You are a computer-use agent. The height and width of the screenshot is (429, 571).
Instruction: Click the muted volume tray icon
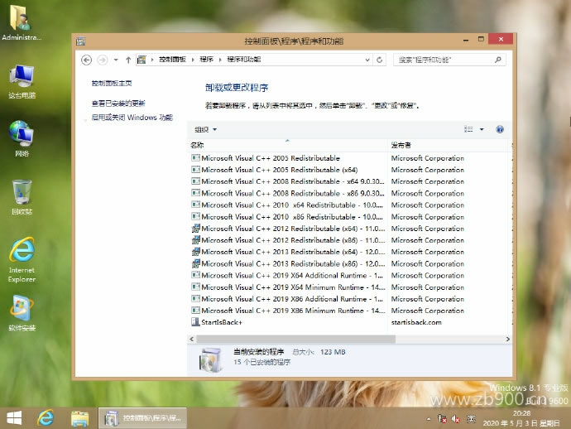[456, 419]
